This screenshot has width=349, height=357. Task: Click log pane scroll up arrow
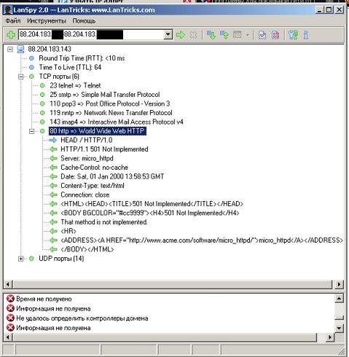(339, 298)
